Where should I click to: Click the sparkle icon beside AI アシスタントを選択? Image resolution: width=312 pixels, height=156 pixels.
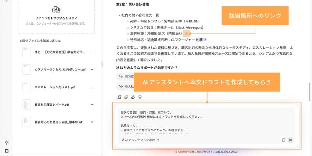click(x=122, y=140)
